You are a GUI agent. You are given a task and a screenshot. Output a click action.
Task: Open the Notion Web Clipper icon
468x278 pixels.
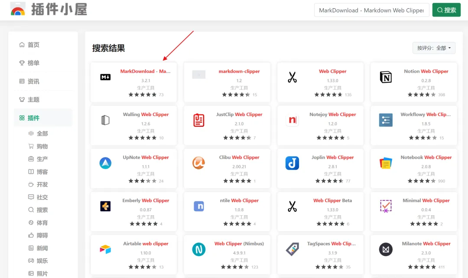pos(386,77)
